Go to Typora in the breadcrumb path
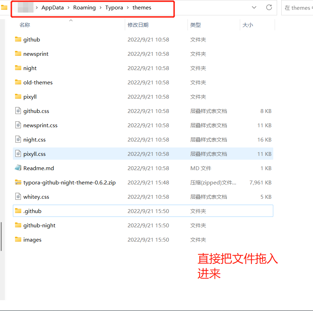The width and height of the screenshot is (313, 311). (x=114, y=8)
